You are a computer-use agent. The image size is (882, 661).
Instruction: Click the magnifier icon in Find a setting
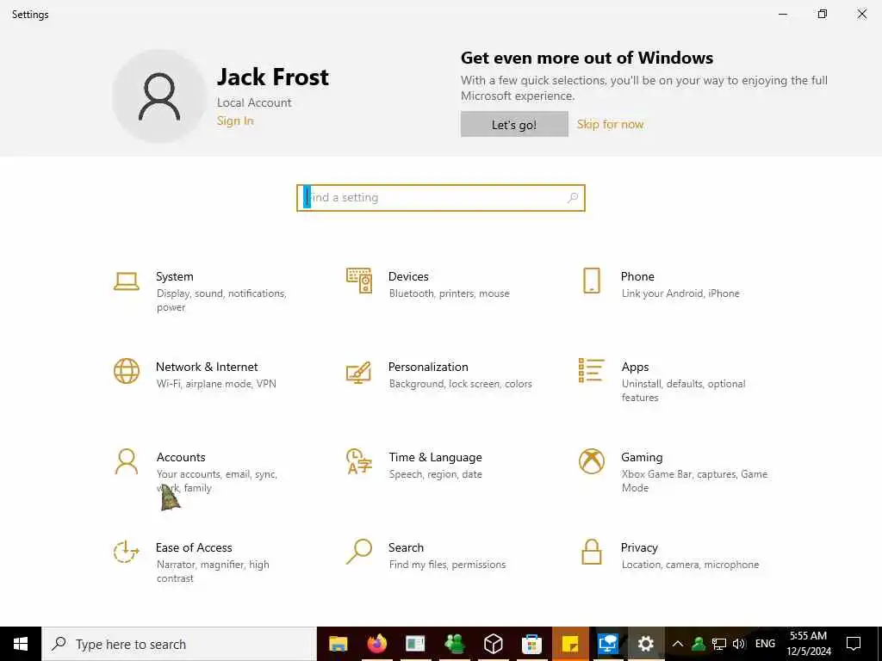[573, 198]
